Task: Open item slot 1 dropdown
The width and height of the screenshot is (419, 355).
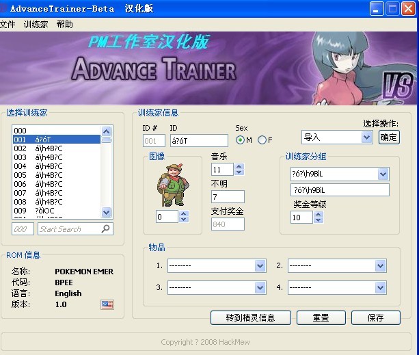Action: [260, 265]
